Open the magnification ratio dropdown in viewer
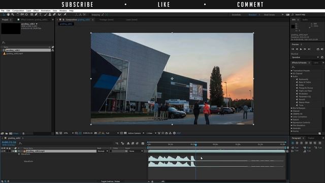This screenshot has height=183, width=325. 69,133
